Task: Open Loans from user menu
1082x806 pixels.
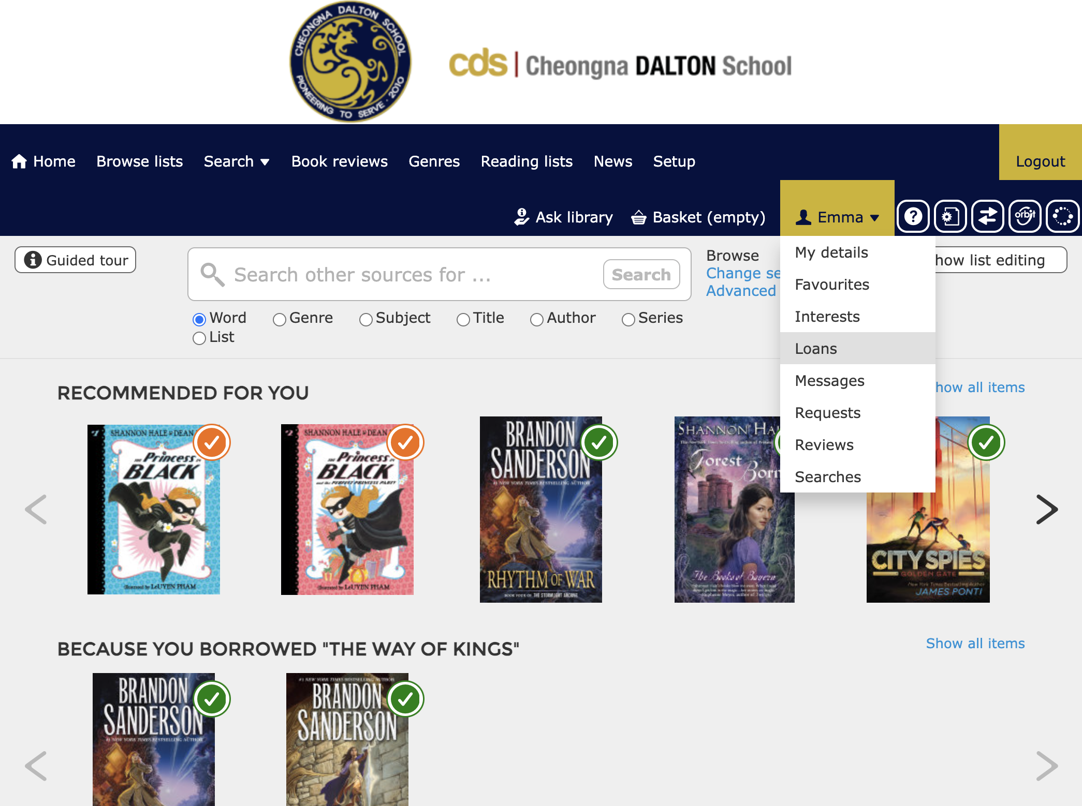Action: 858,349
